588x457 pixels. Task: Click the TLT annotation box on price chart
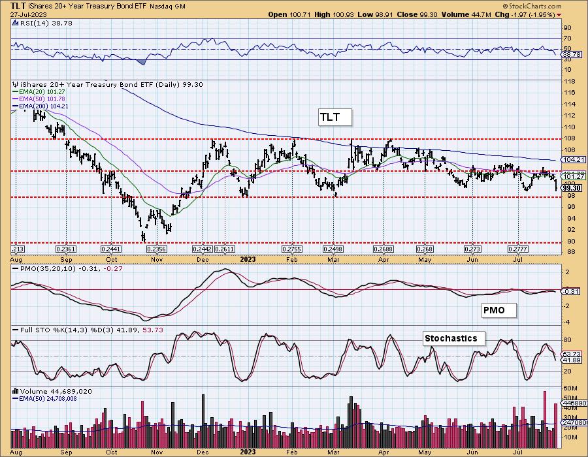[335, 118]
